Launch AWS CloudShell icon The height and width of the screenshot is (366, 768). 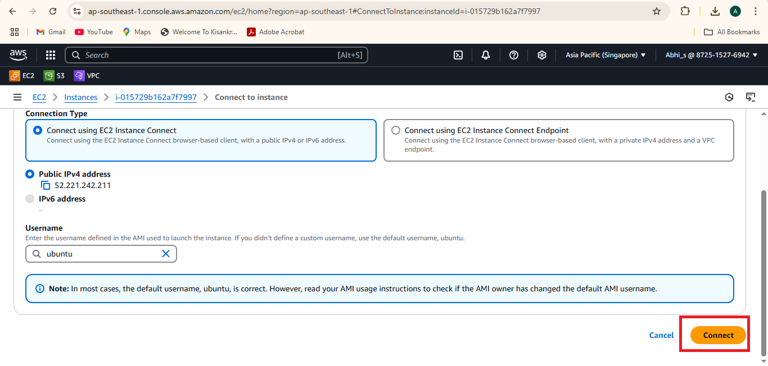point(458,55)
